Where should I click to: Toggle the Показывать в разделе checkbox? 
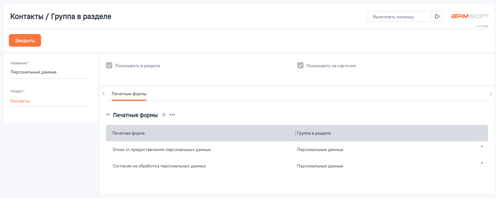(109, 65)
